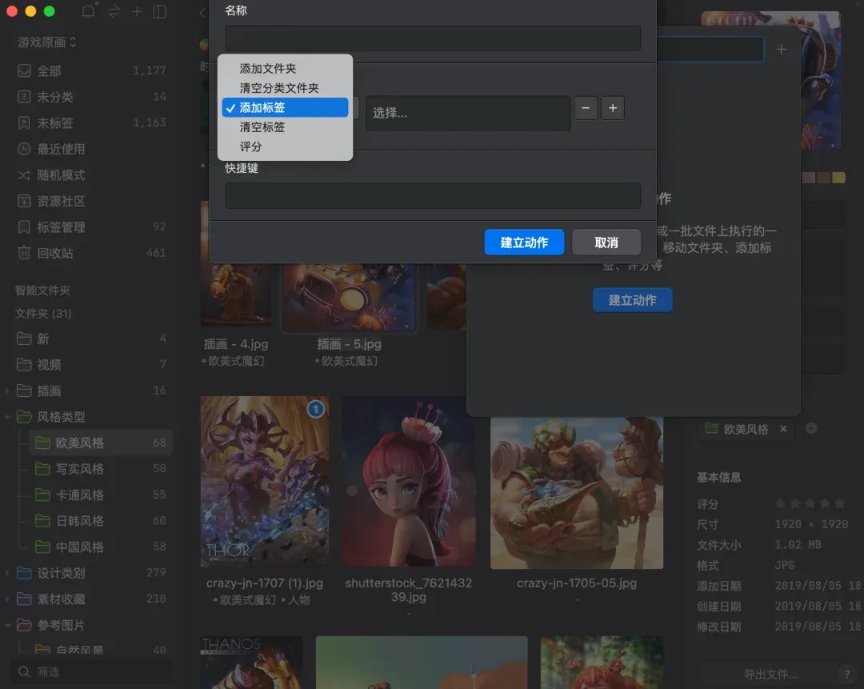The width and height of the screenshot is (864, 689).
Task: Click the help question-mark icon
Action: [847, 674]
